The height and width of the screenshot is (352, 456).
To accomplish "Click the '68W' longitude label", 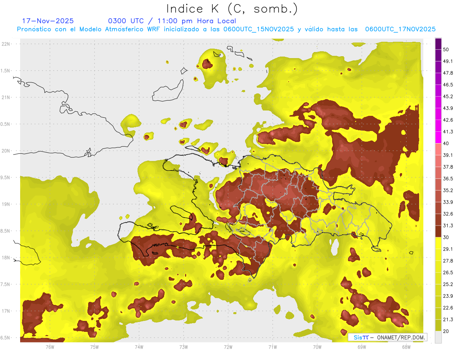I will point(406,347).
